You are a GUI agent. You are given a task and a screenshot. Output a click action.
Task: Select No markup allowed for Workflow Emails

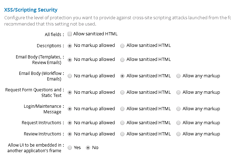coord(70,76)
